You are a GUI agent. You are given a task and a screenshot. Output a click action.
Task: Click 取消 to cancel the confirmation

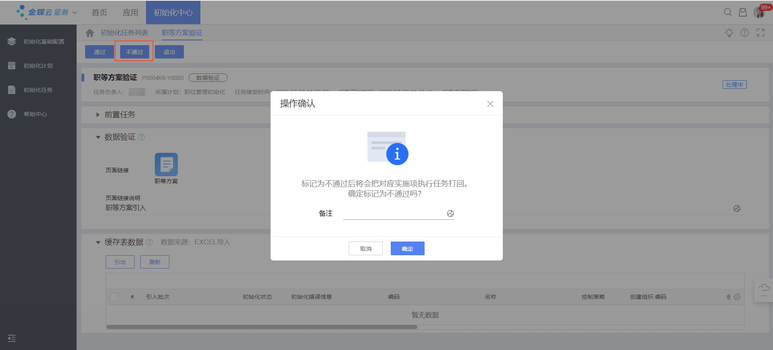(x=365, y=248)
